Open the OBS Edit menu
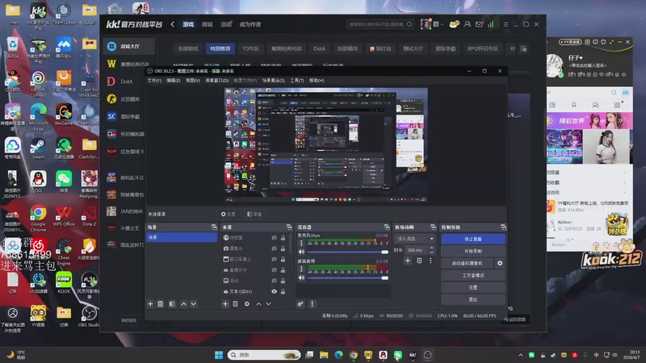Image resolution: width=646 pixels, height=363 pixels. (x=173, y=80)
